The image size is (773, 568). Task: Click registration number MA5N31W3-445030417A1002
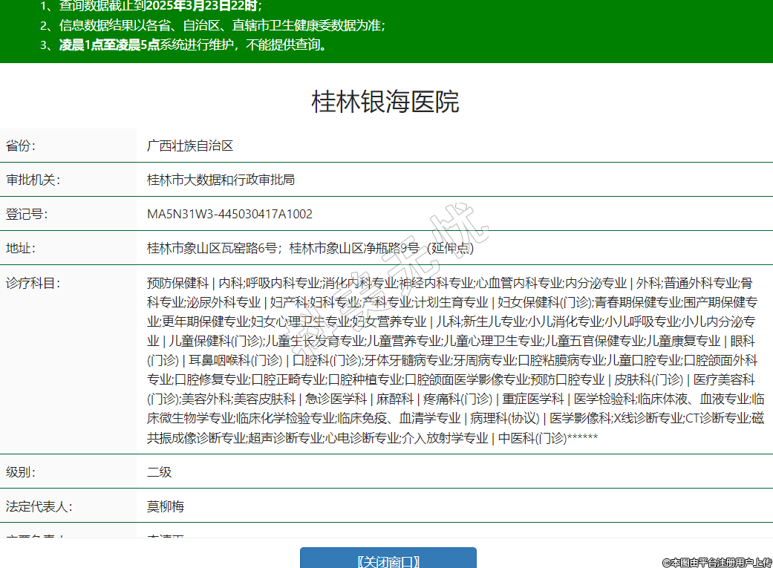coord(229,214)
